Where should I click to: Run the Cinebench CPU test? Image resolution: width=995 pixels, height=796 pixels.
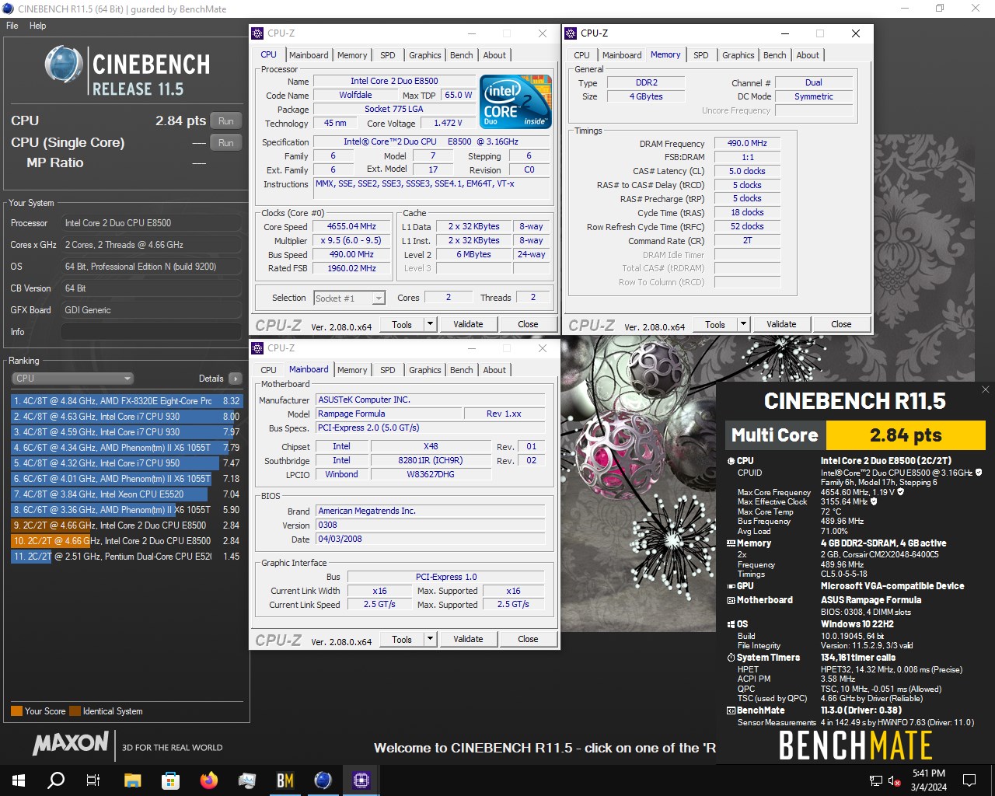tap(225, 121)
